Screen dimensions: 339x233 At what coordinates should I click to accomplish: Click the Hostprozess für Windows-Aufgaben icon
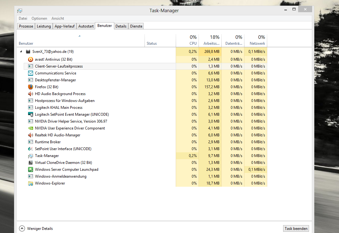coord(31,101)
